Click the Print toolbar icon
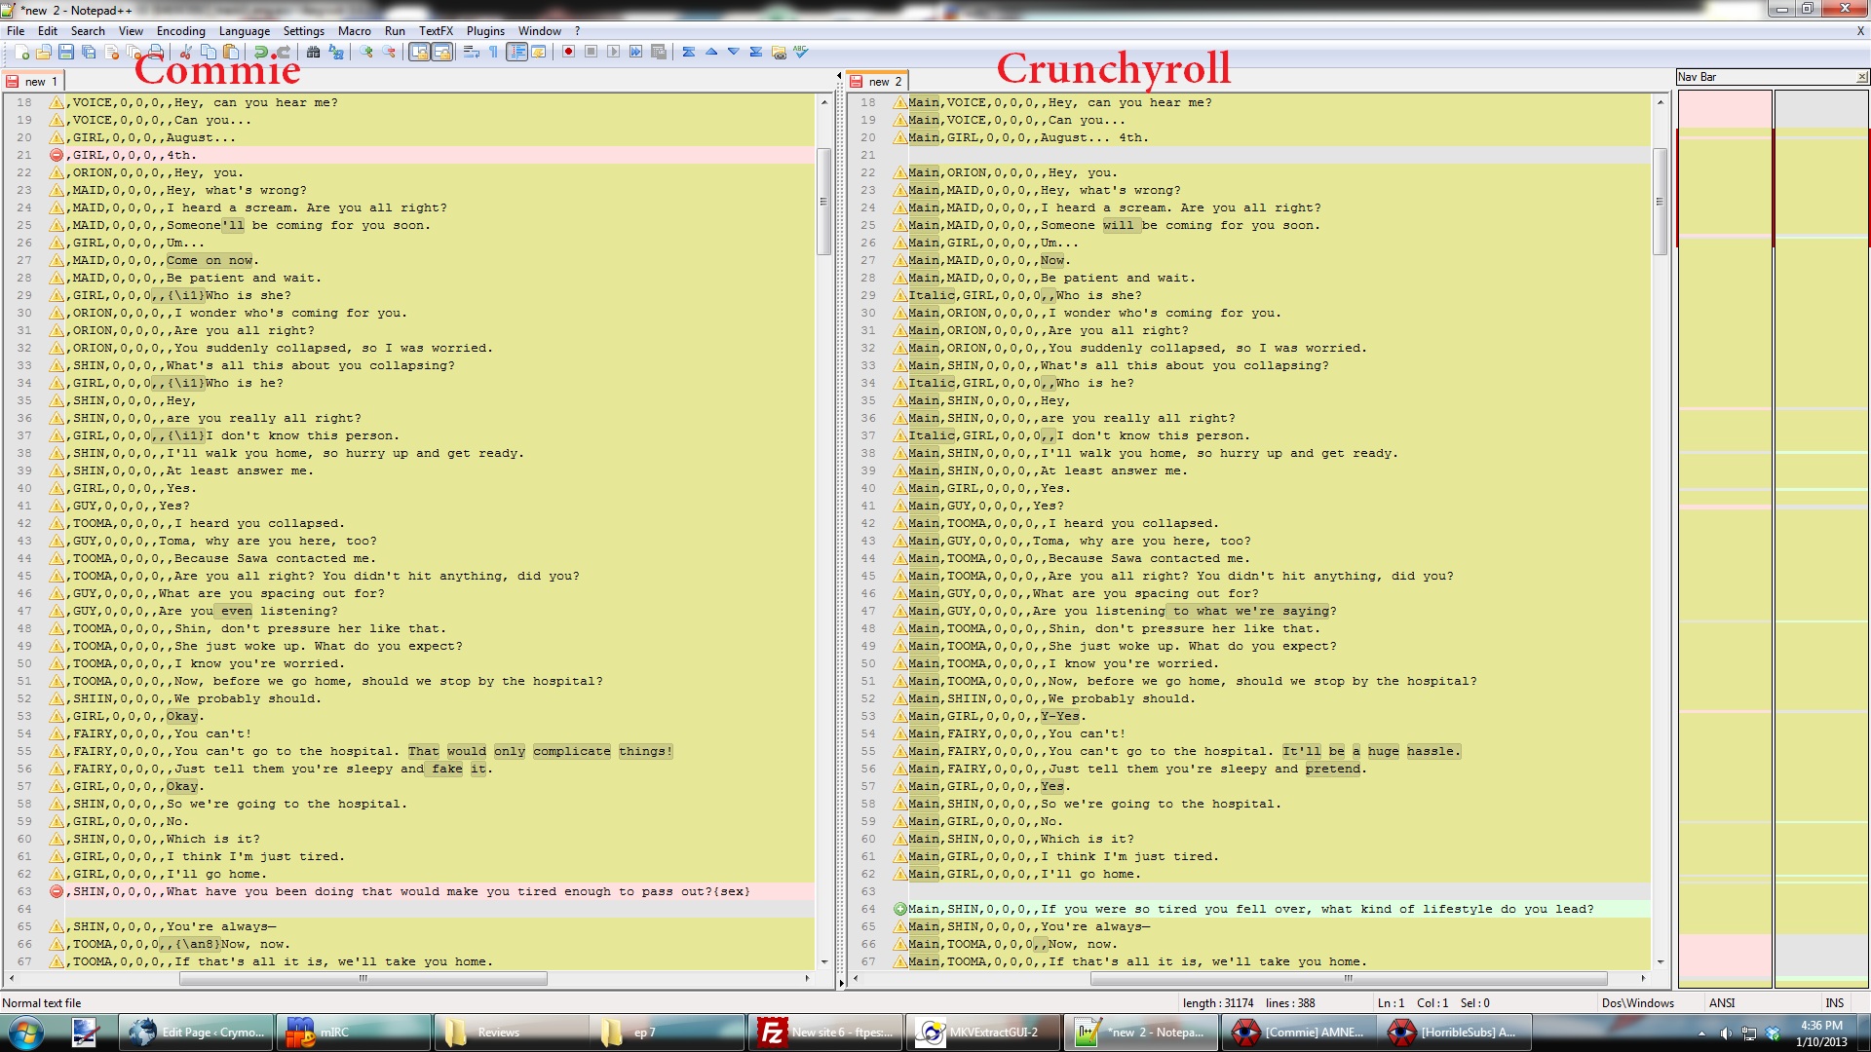This screenshot has width=1871, height=1052. tap(156, 52)
